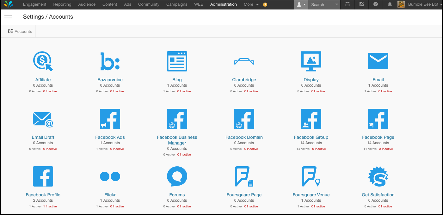Click the Settings / Accounts heading

click(48, 17)
